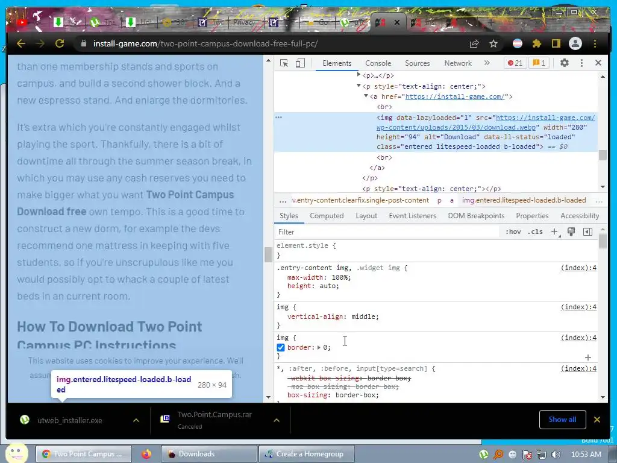617x463 pixels.
Task: Toggle the computed styles sidebar icon
Action: pyautogui.click(x=587, y=232)
